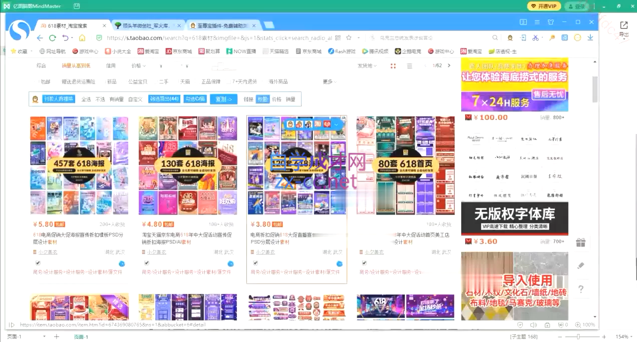Click MindMaster 导出 export icon
The image size is (637, 342).
[624, 29]
